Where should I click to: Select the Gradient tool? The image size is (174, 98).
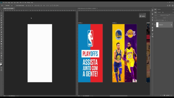tap(1, 39)
